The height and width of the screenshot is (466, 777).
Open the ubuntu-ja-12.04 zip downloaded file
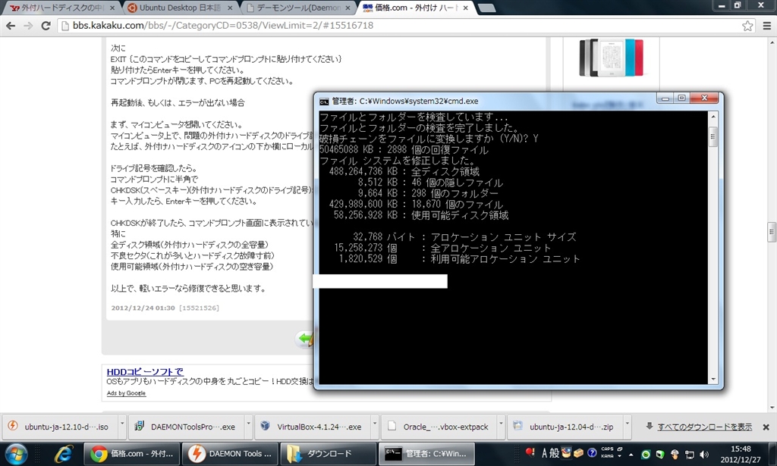566,427
